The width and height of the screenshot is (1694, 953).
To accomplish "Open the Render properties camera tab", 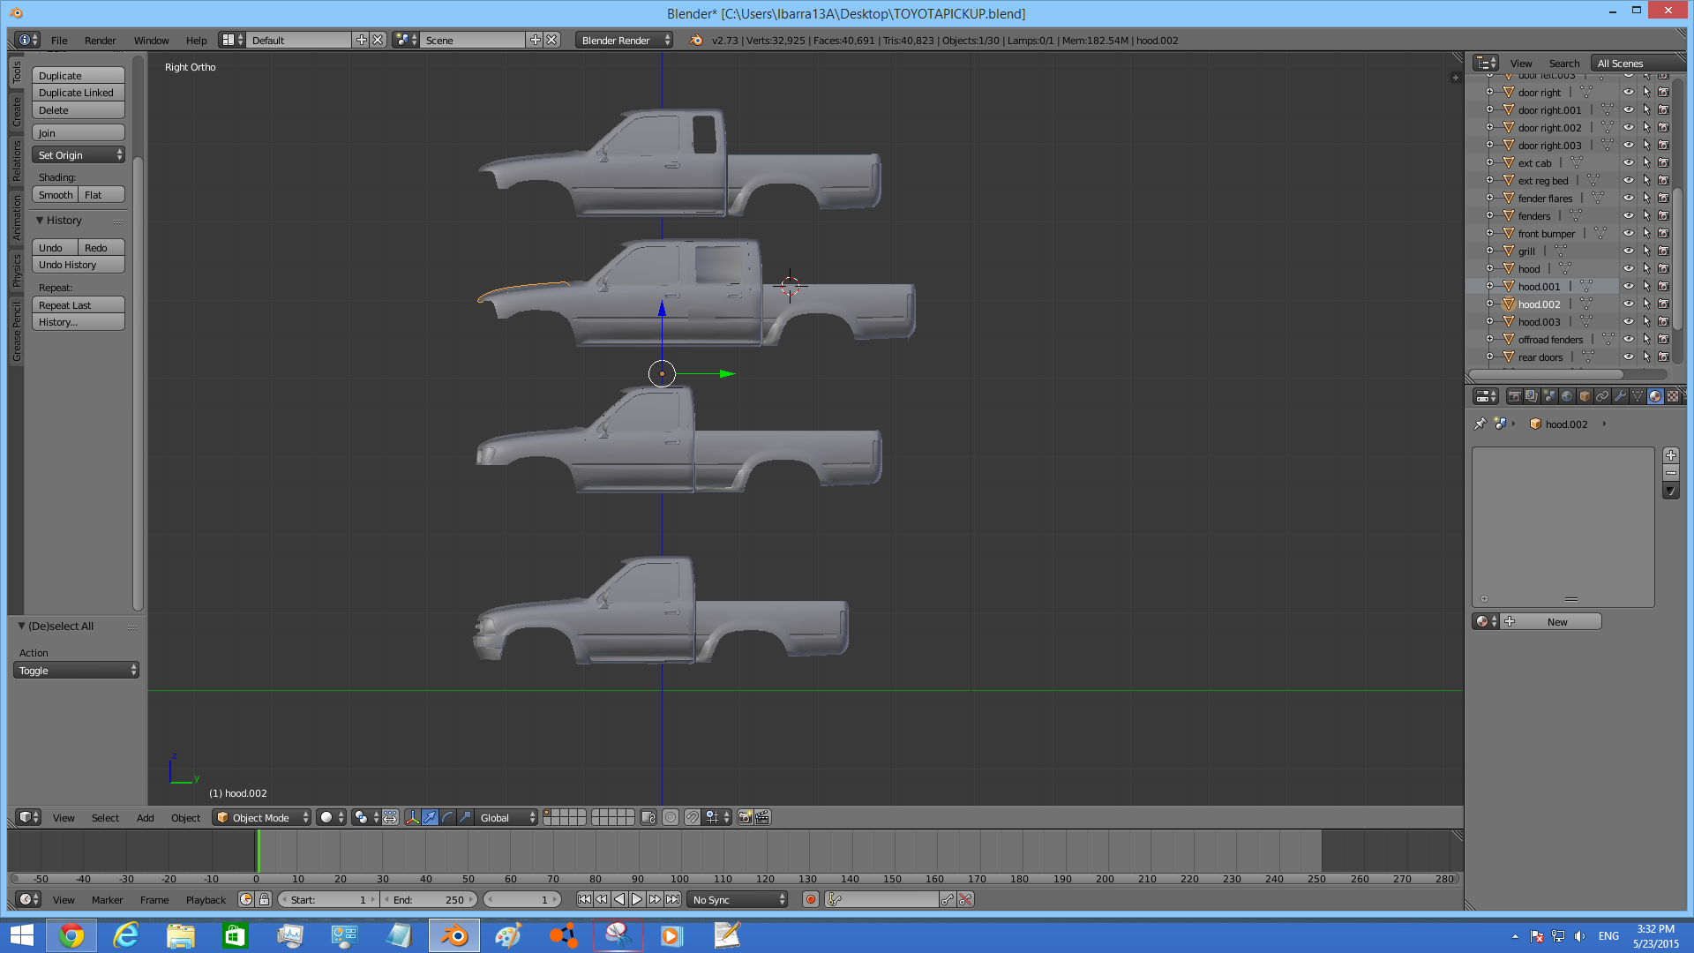I will pyautogui.click(x=1514, y=396).
